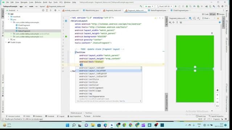The height and width of the screenshot is (130, 232).
Task: Open Pixel 2 API 30 device dropdown
Action: pos(164,6)
